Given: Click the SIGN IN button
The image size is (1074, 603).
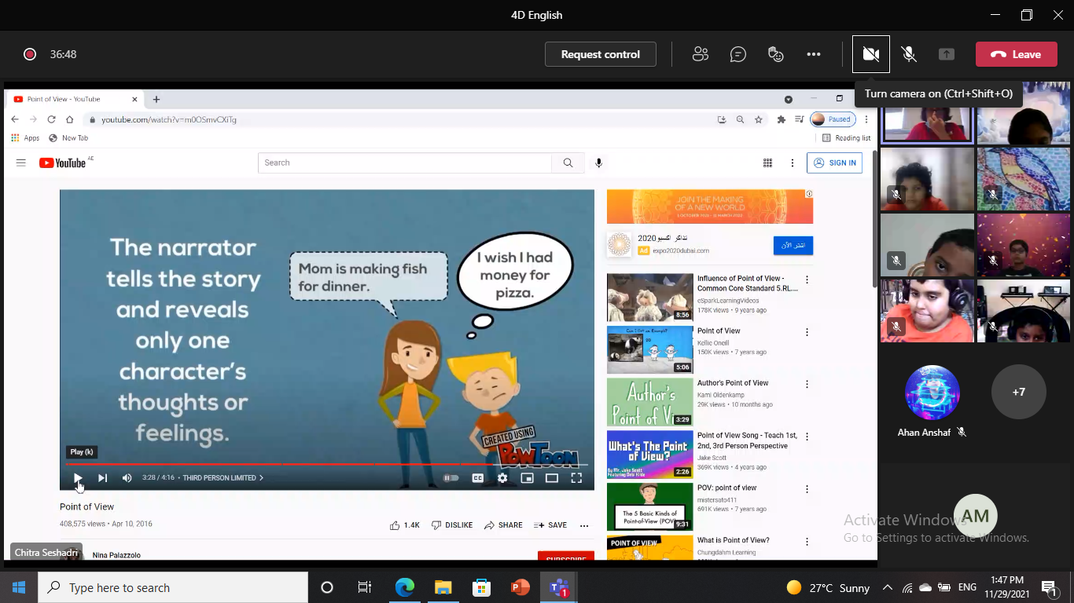Looking at the screenshot, I should click(x=835, y=163).
